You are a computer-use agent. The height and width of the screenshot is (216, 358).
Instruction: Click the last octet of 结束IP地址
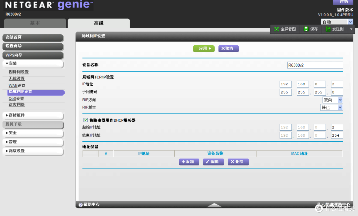pos(337,135)
